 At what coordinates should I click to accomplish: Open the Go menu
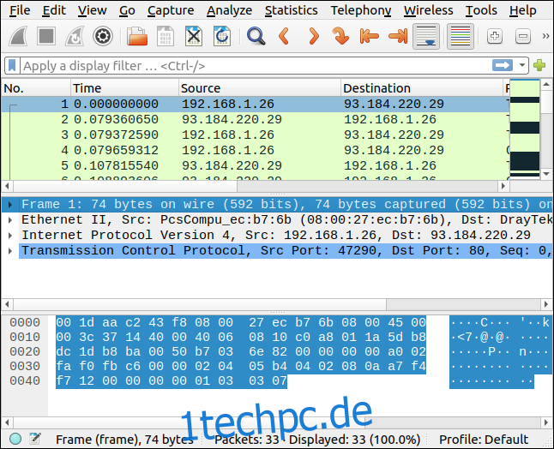[127, 10]
